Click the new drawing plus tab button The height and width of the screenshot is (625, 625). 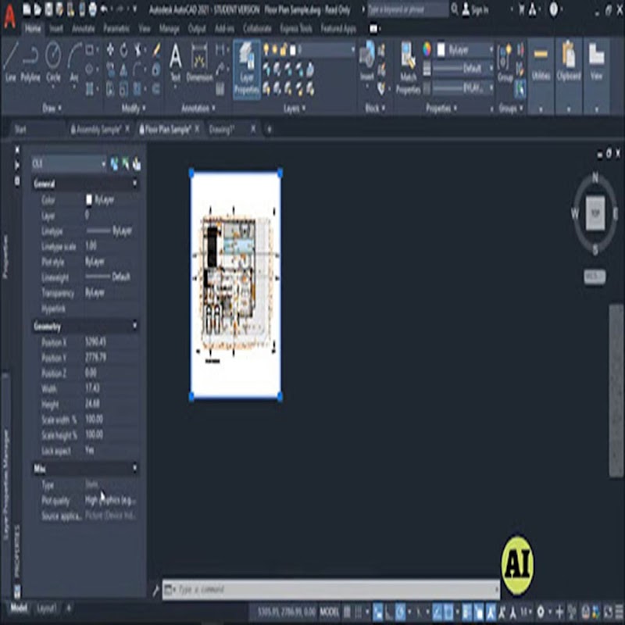pyautogui.click(x=269, y=129)
